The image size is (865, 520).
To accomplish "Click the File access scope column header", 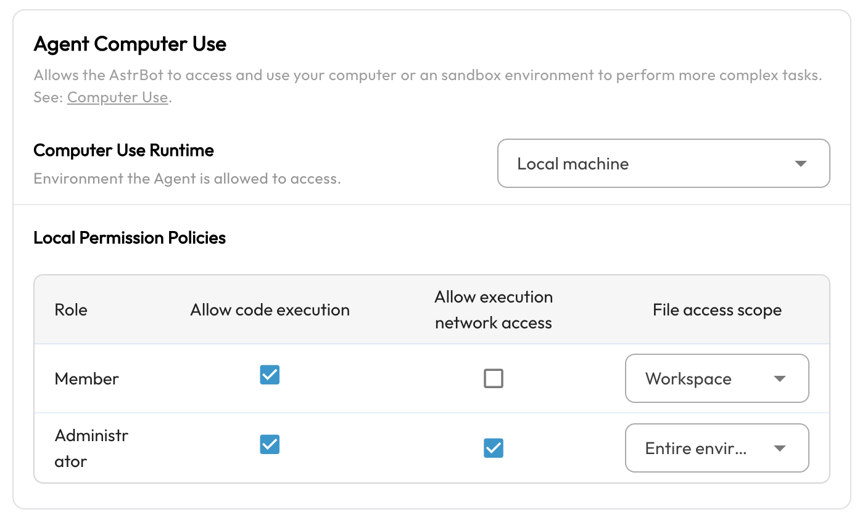I will [x=717, y=310].
